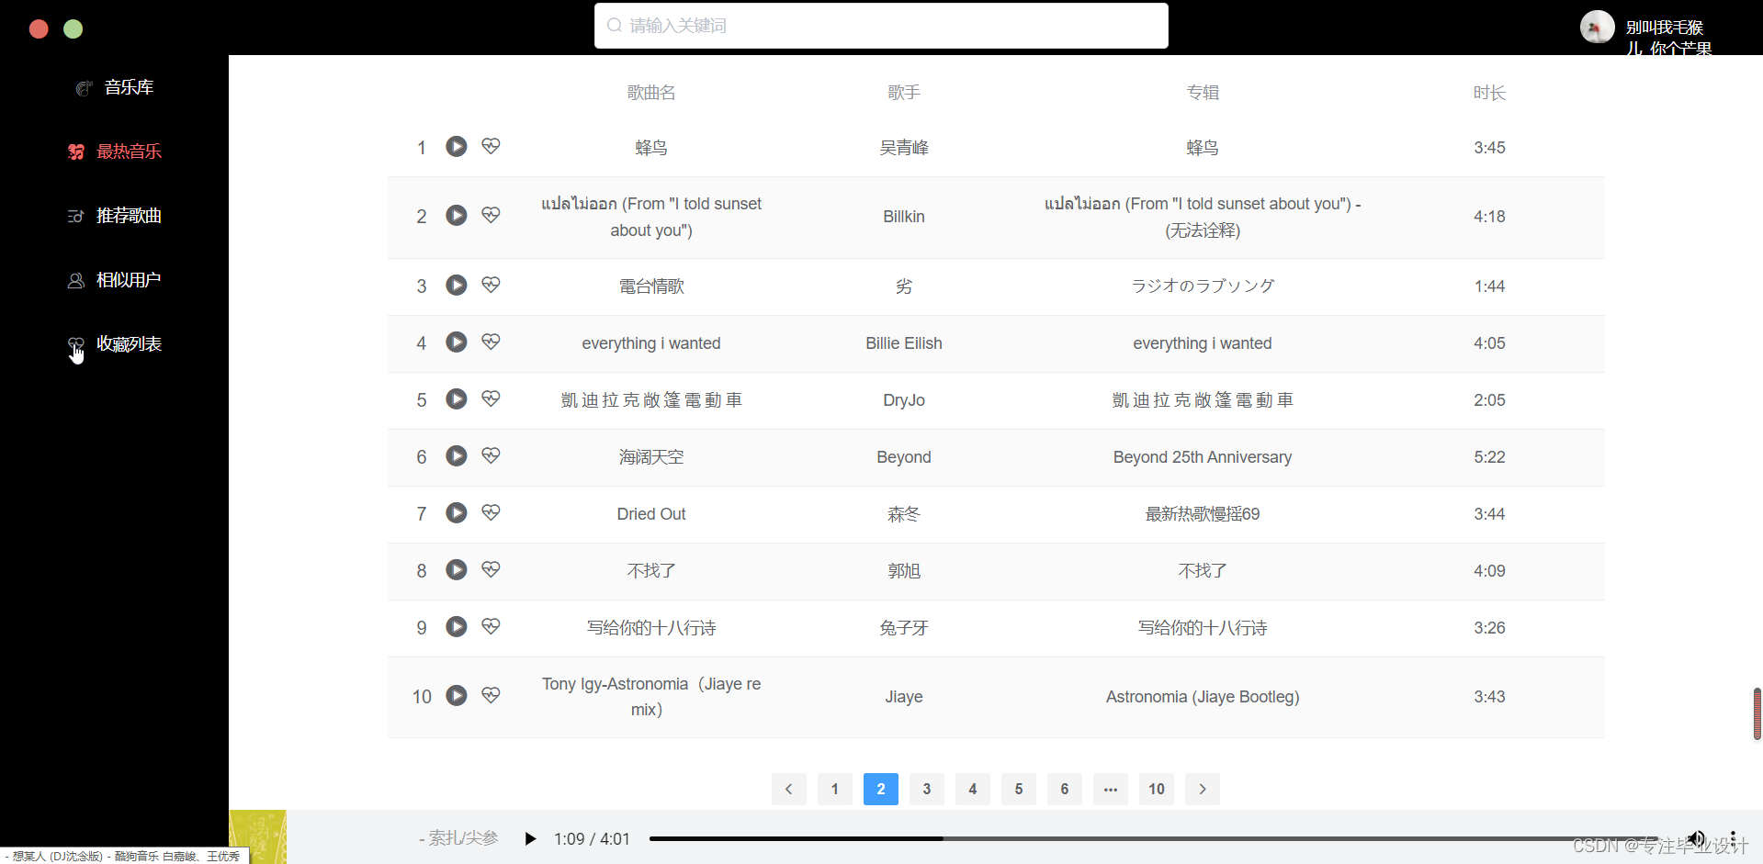Screen dimensions: 1763x864
Task: Click the 歌手 column header
Action: pyautogui.click(x=904, y=93)
